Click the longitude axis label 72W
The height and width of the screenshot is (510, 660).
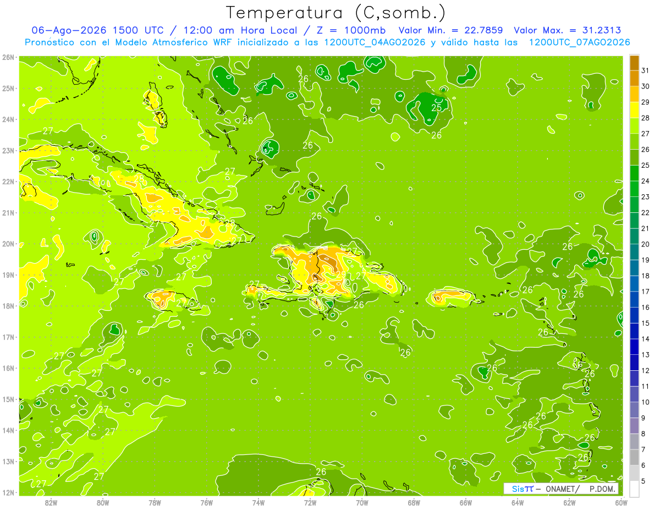[x=310, y=503]
